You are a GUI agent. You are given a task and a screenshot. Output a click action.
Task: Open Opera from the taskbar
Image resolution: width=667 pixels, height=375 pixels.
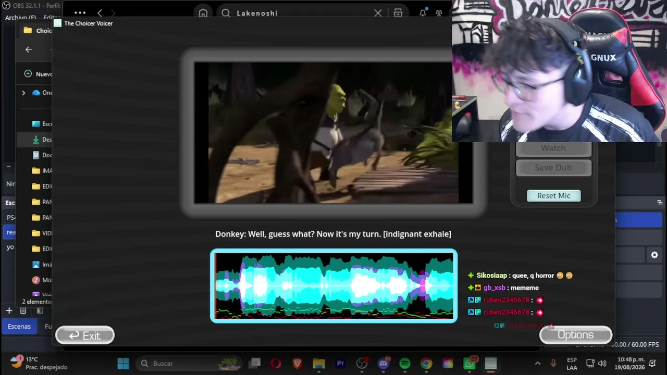click(276, 364)
